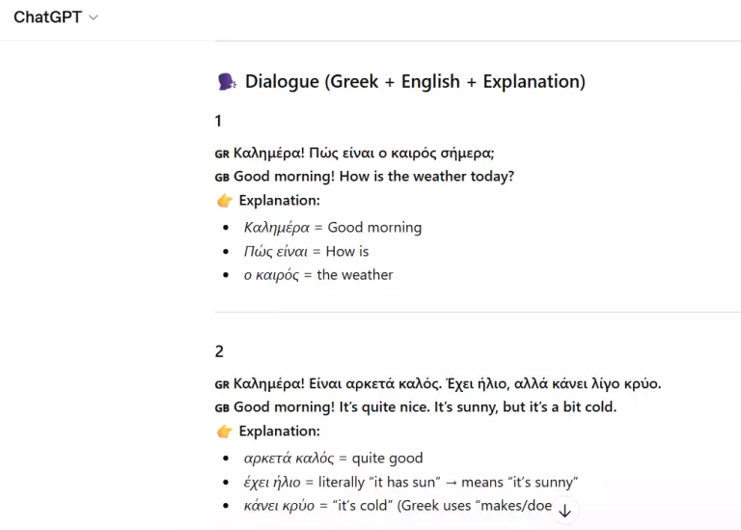Click the scroll-to-bottom arrow button
741x530 pixels.
point(564,511)
